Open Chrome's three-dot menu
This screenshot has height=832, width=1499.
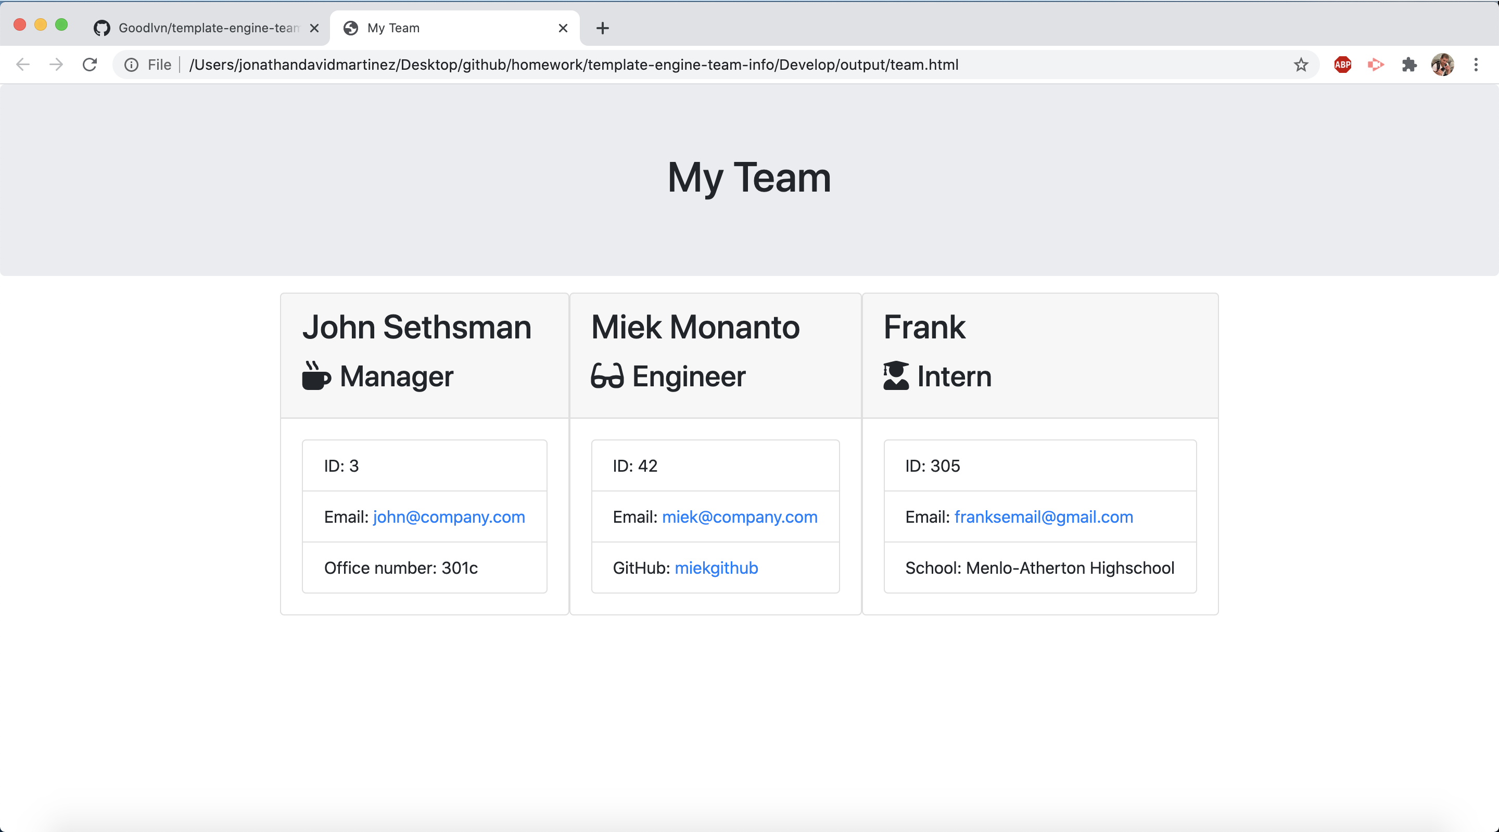[x=1476, y=65]
